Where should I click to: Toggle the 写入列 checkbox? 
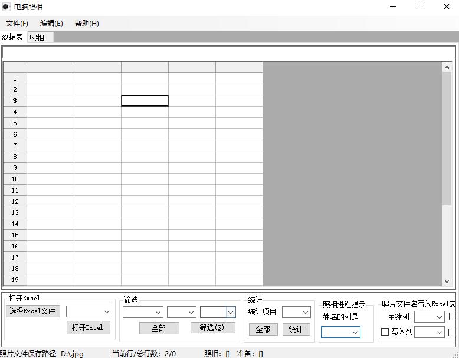(385, 332)
